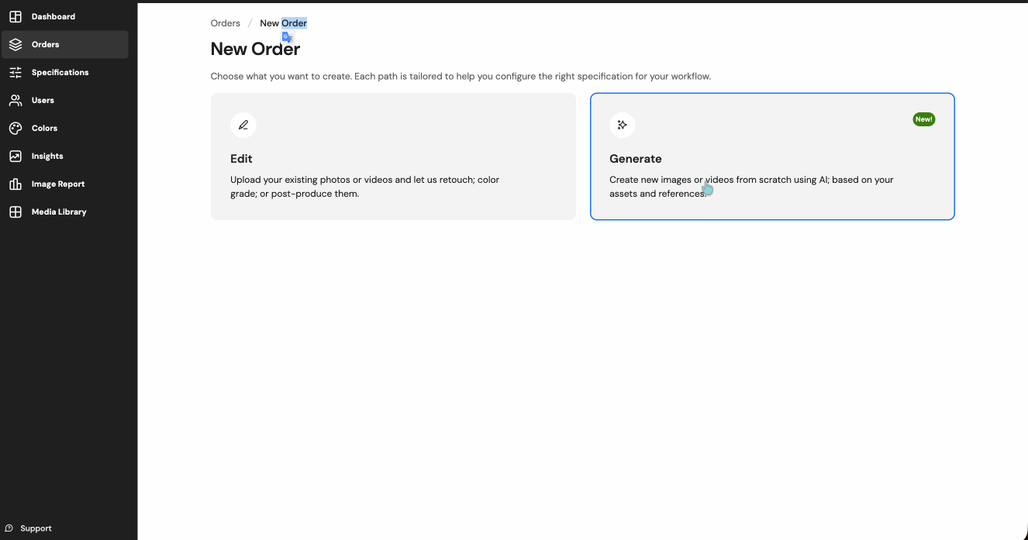This screenshot has width=1028, height=540.
Task: Click the Media Library grid icon
Action: tap(16, 212)
